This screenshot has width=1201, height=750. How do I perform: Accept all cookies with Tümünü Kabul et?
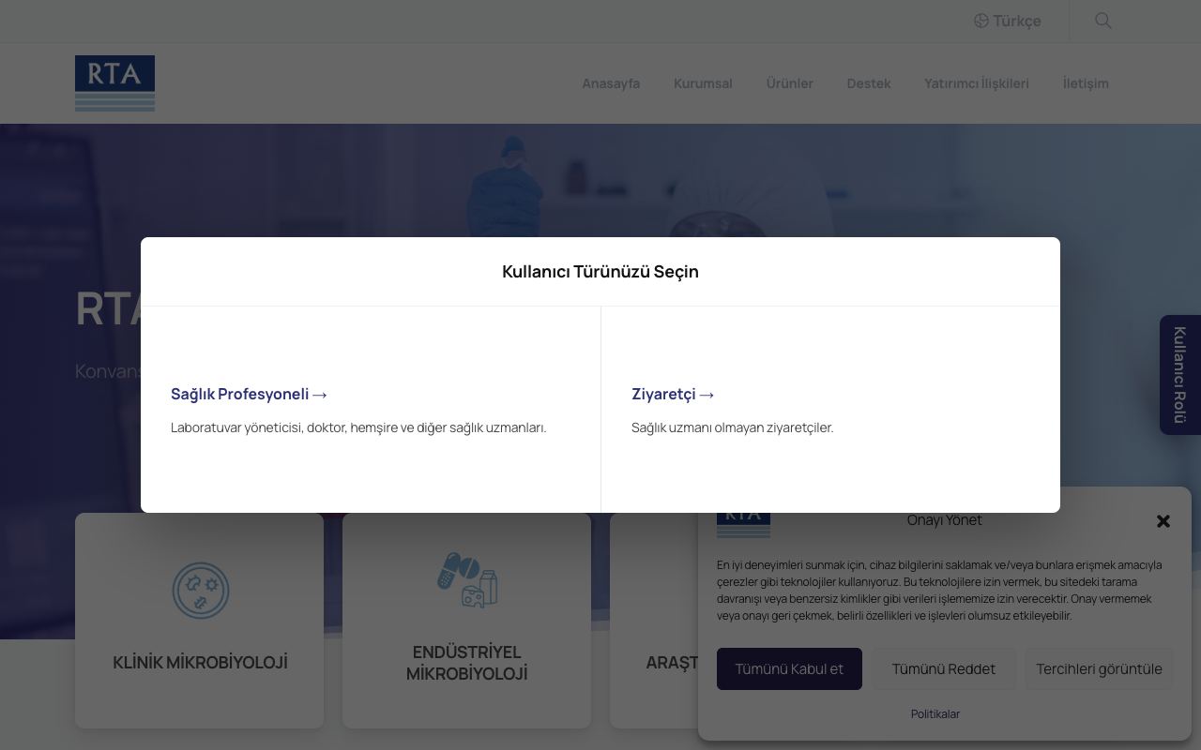click(789, 668)
